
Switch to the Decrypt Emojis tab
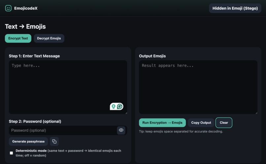(49, 38)
